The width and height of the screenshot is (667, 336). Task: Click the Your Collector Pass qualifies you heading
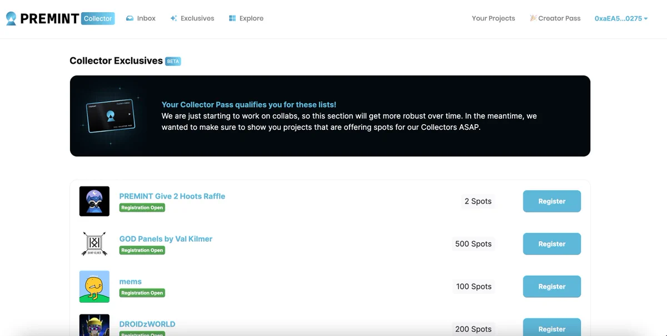pyautogui.click(x=249, y=104)
